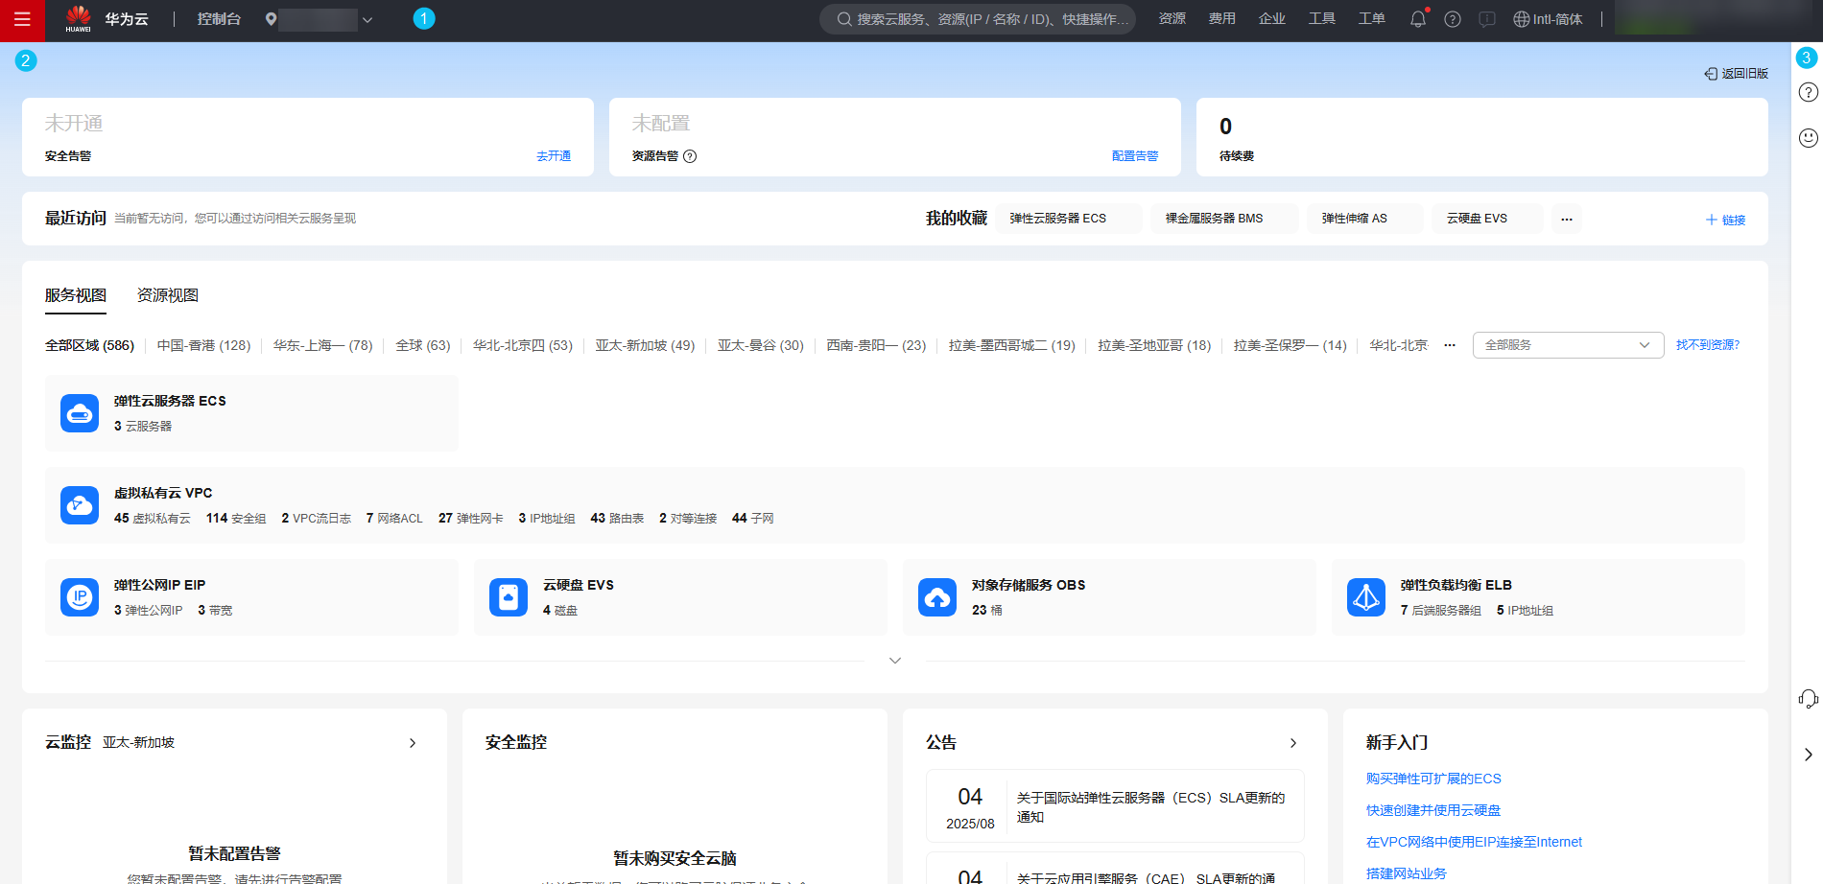Click the ELB load balancer icon
Screen dimensions: 1823x884
1366,597
